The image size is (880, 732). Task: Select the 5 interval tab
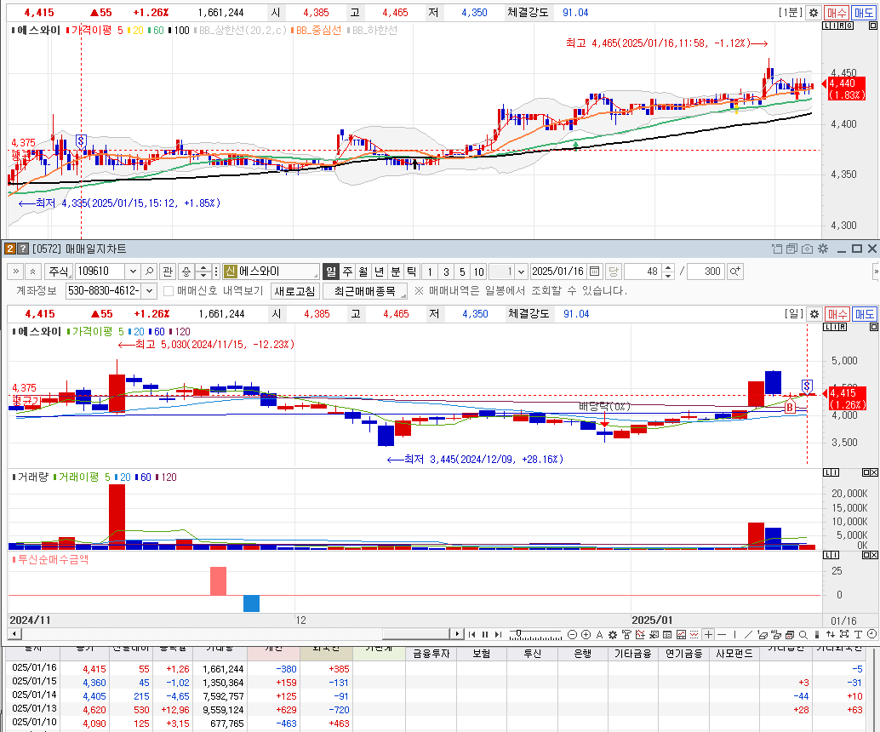[462, 272]
